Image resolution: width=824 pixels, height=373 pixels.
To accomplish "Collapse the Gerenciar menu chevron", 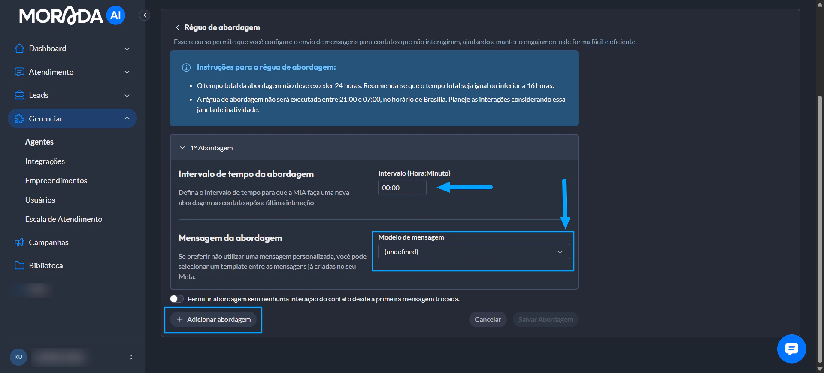I will pyautogui.click(x=127, y=118).
